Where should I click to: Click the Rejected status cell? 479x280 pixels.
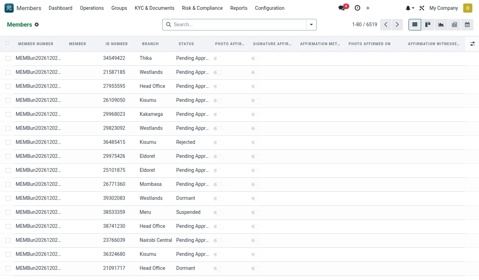coord(185,142)
